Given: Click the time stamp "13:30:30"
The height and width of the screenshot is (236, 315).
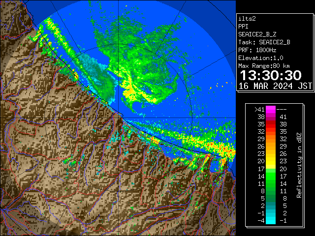Looking at the screenshot, I should [271, 75].
